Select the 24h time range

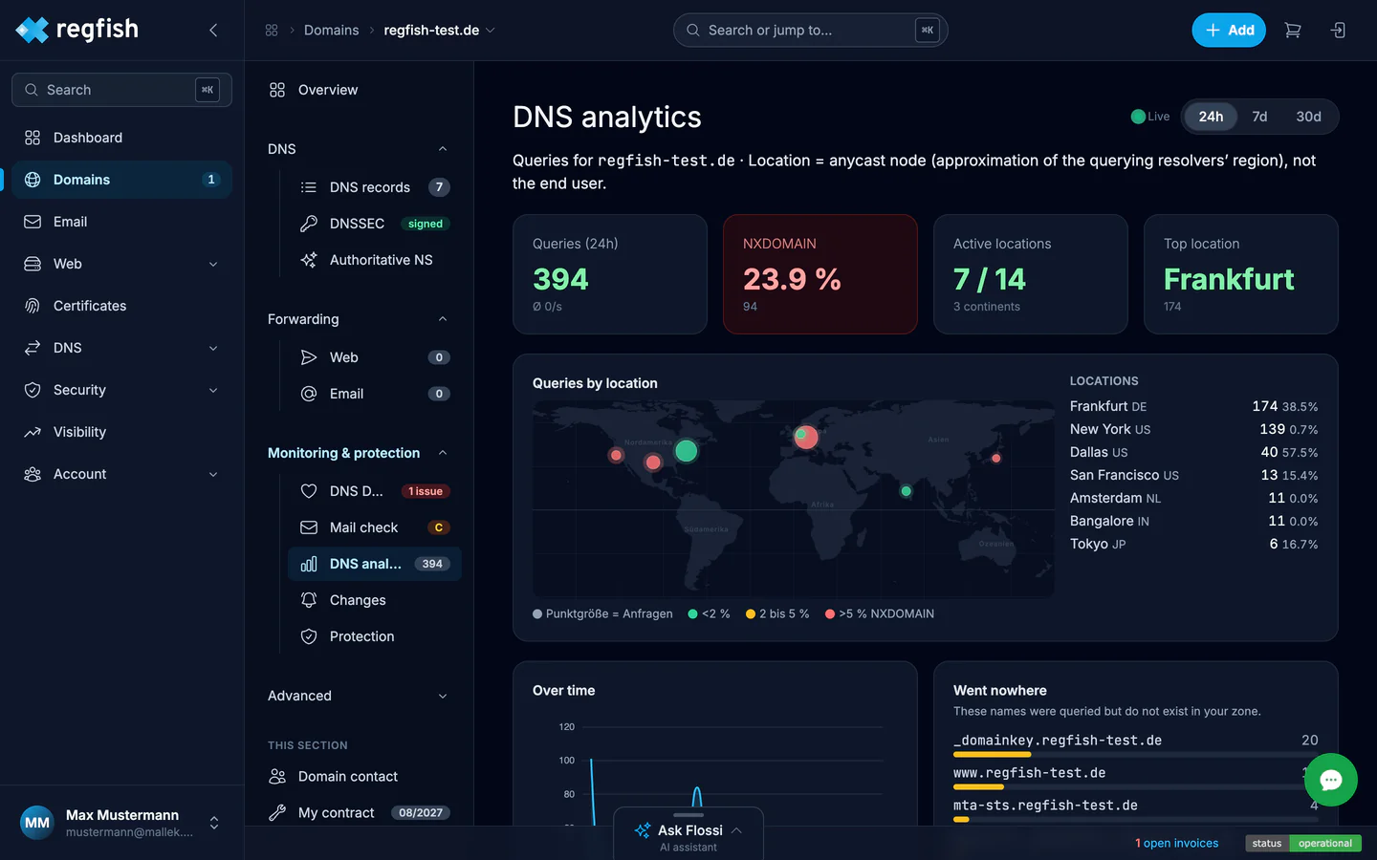pos(1211,117)
